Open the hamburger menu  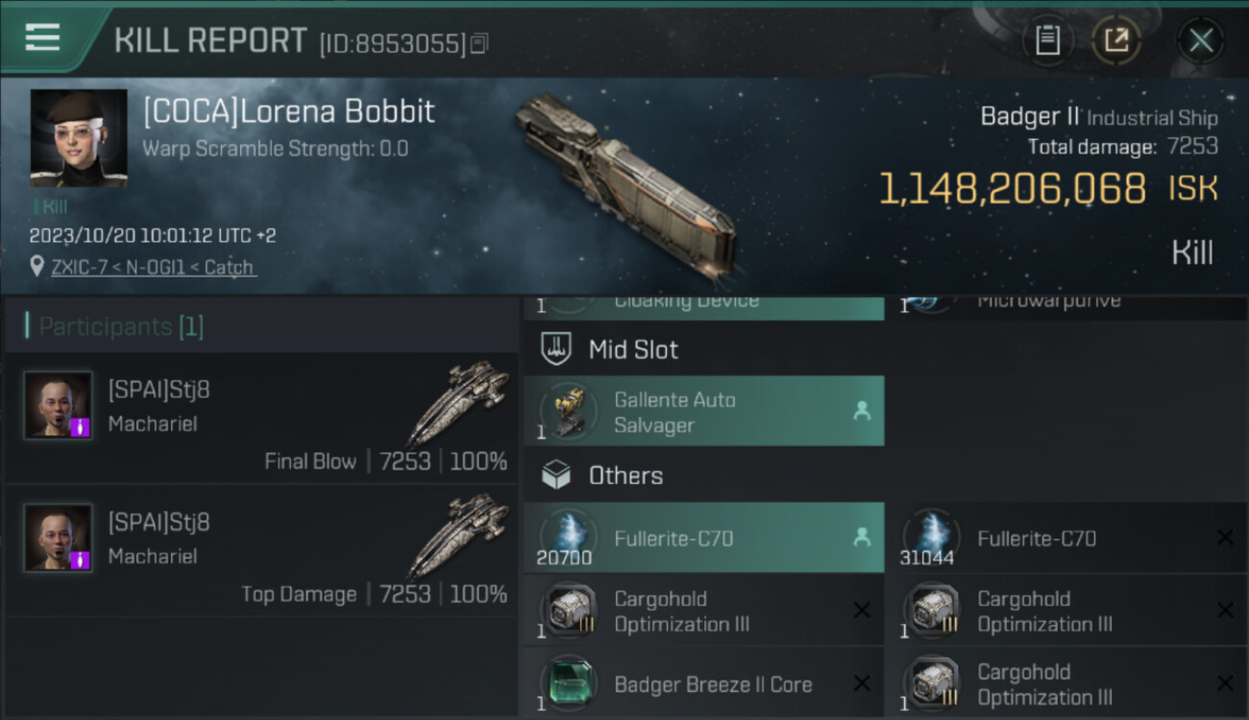42,38
